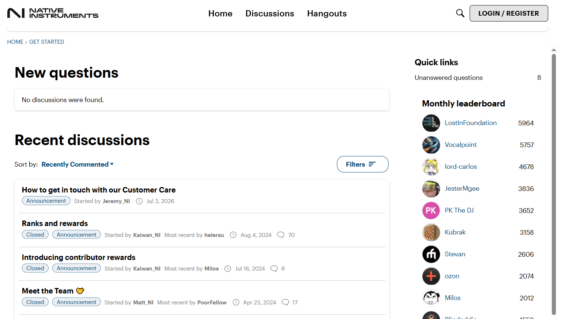Open Matt_NI author profile
Screen dimensions: 565x319
[143, 303]
